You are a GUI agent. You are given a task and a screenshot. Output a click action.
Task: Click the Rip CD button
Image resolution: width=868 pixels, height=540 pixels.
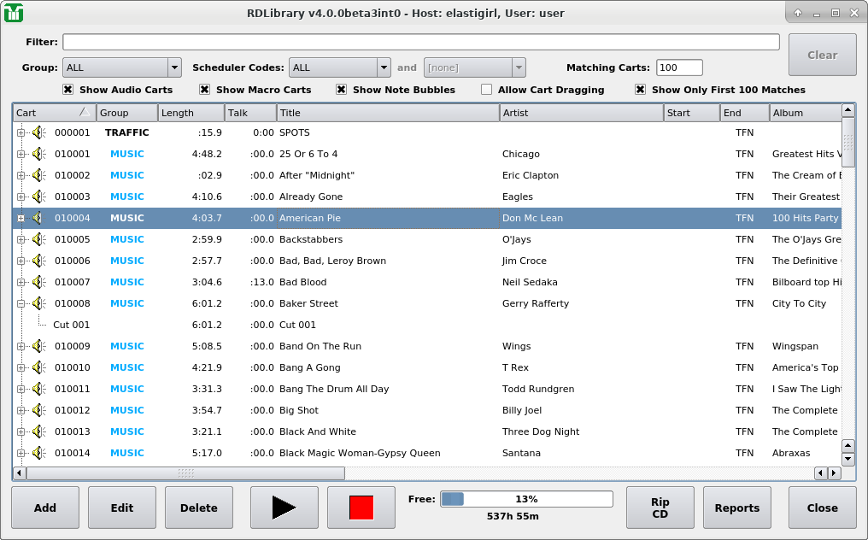[660, 508]
